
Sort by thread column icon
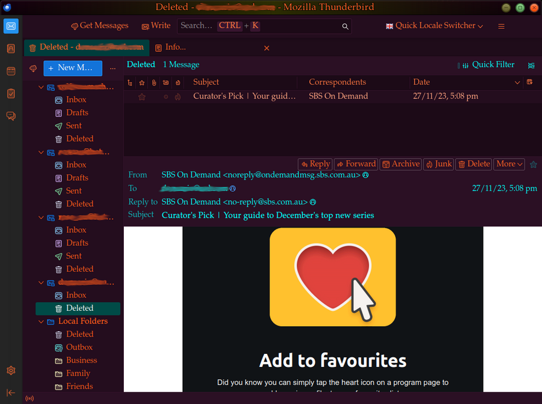(130, 82)
